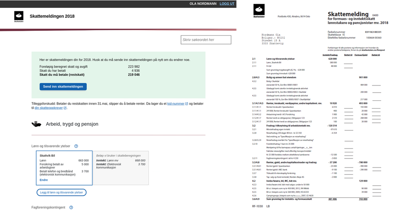Click the Skattemelding heading on the paper form

click(x=348, y=15)
